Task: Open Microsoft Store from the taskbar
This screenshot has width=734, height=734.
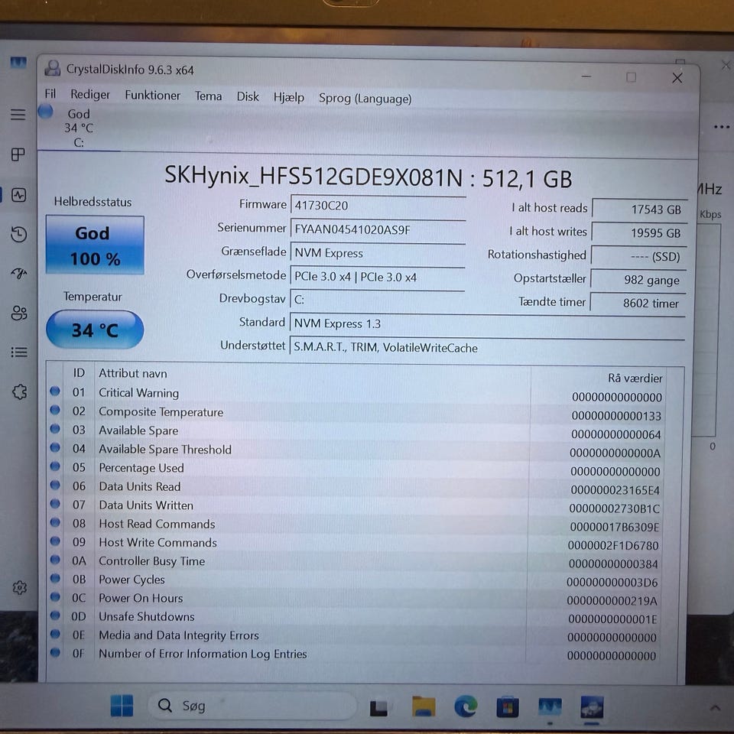Action: click(508, 706)
